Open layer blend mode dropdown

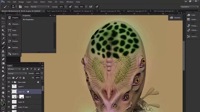[x=17, y=73]
